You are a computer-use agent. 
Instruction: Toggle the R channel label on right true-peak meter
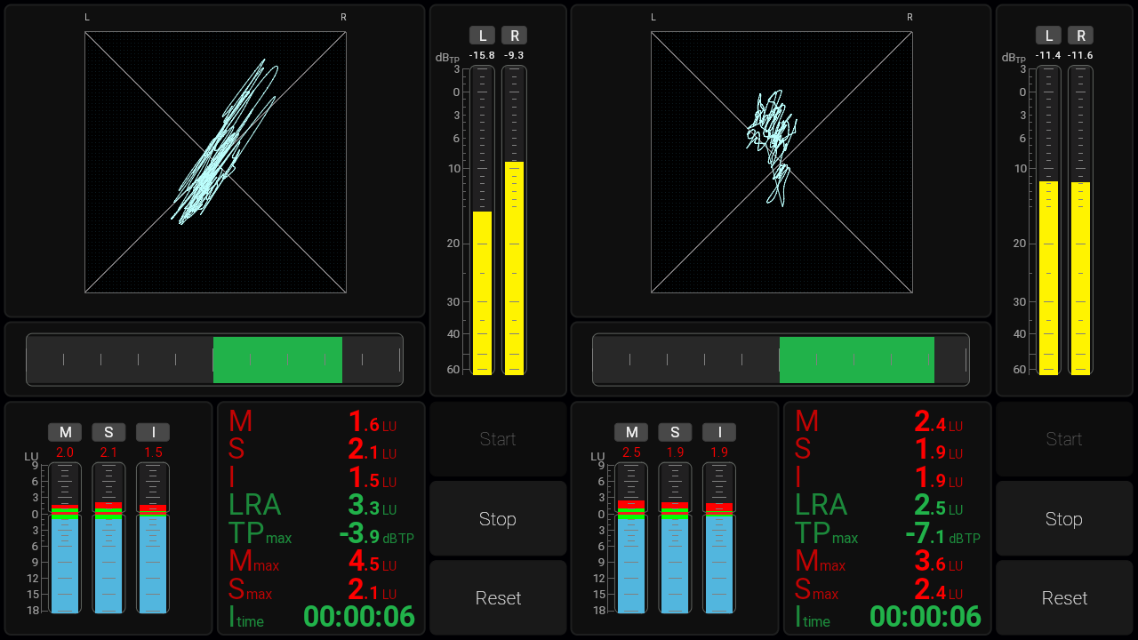(x=1080, y=36)
